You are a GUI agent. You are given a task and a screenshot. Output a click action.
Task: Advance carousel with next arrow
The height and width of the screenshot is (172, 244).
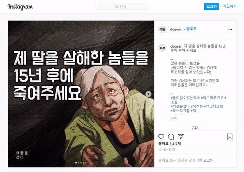click(x=148, y=94)
